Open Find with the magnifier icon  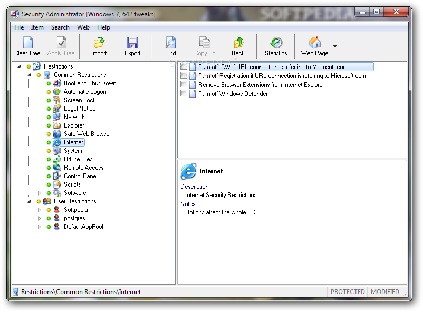170,43
